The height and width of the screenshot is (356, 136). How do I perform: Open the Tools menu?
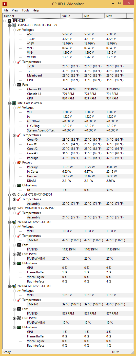[25, 10]
